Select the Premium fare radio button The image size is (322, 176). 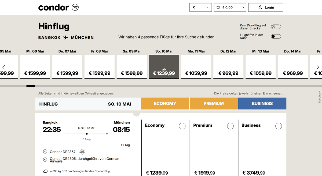pyautogui.click(x=230, y=126)
